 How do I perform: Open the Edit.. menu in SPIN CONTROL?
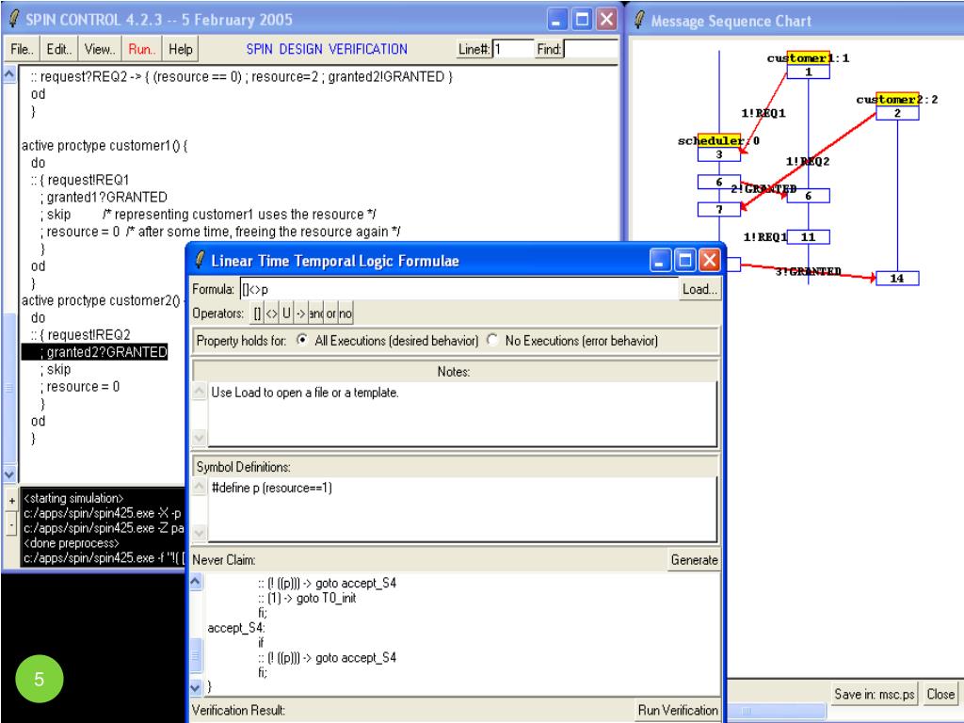tap(59, 49)
